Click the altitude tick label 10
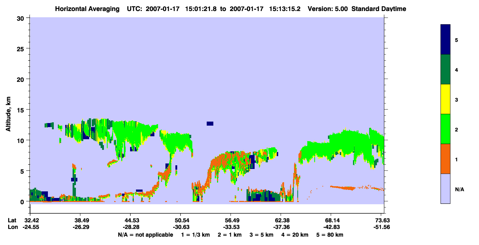Screen dimensions: 479x245 click(21, 140)
